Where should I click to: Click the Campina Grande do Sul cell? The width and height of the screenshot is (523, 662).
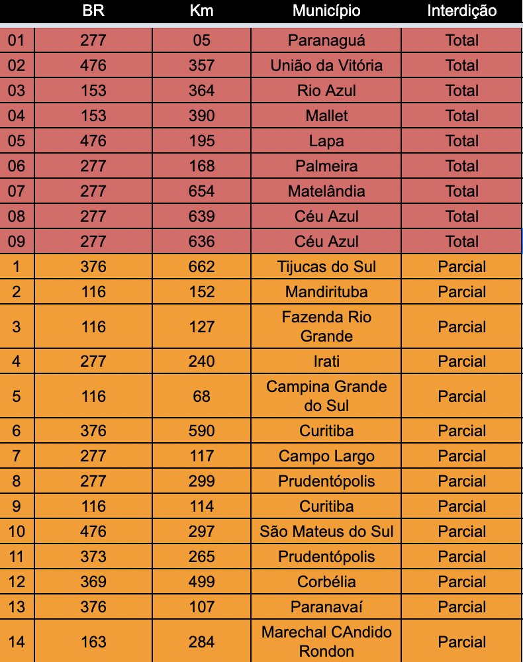(326, 396)
